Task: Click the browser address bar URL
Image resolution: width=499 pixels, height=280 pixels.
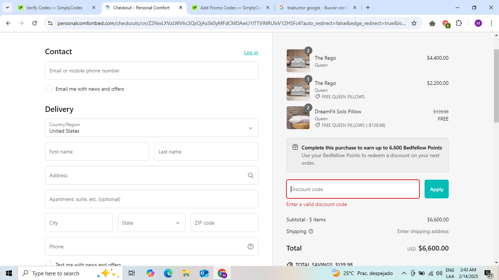Action: (231, 23)
